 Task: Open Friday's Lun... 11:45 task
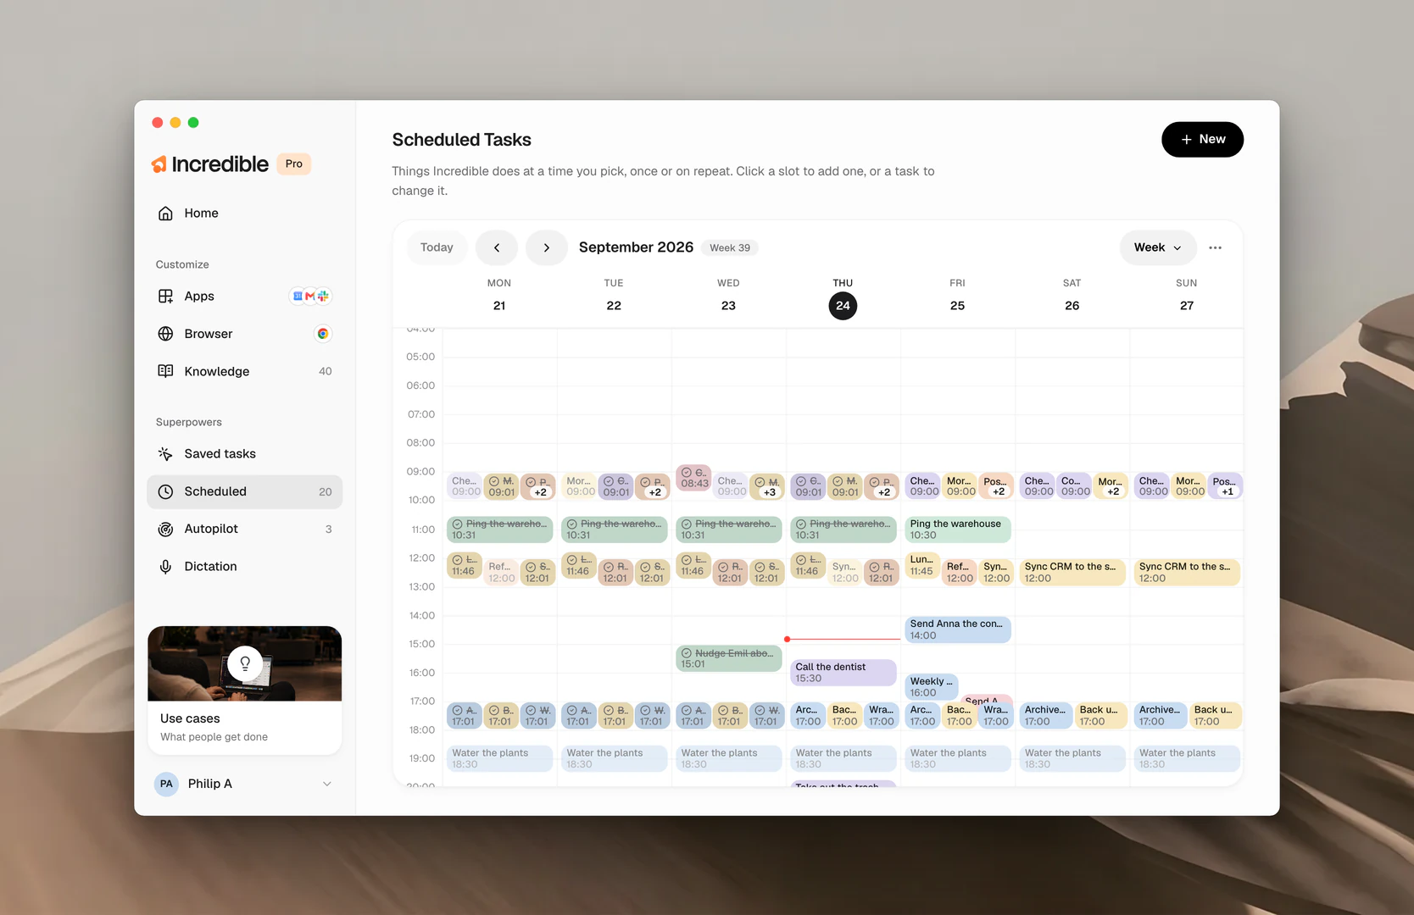click(922, 566)
